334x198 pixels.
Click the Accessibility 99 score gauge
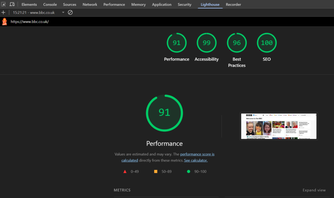206,43
